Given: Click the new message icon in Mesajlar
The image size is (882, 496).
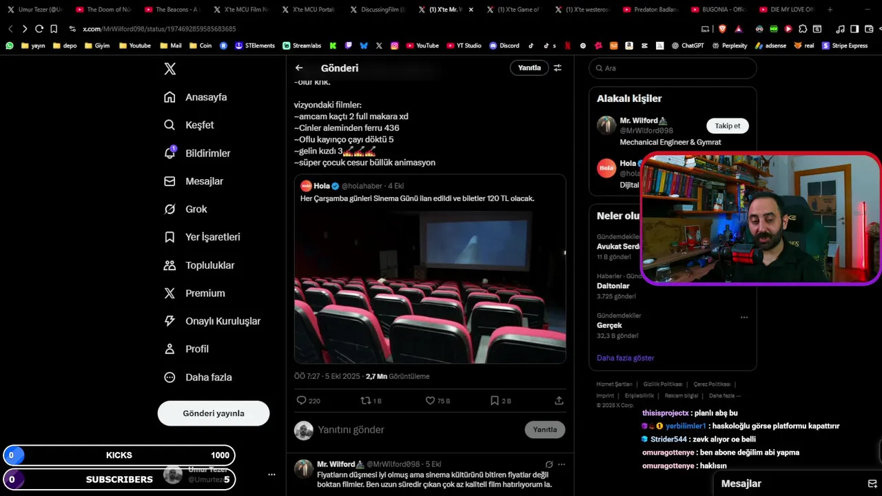Looking at the screenshot, I should point(872,484).
